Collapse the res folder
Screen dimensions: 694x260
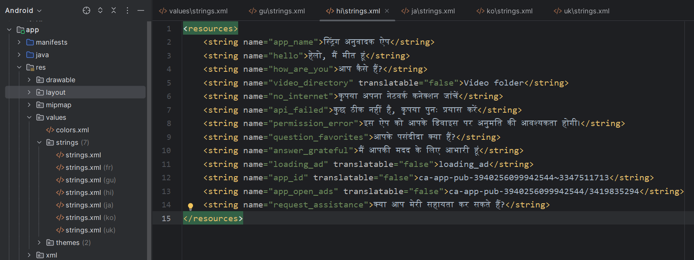tap(19, 67)
